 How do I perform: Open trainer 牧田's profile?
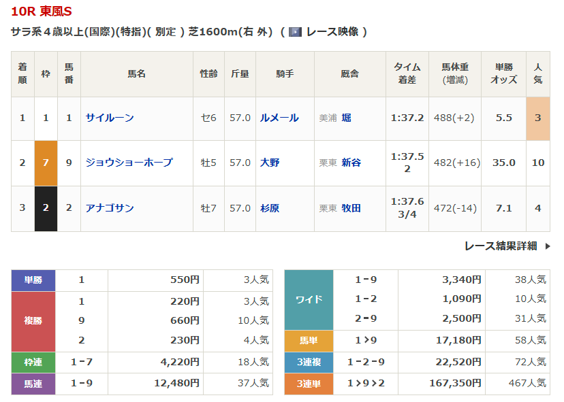(351, 208)
